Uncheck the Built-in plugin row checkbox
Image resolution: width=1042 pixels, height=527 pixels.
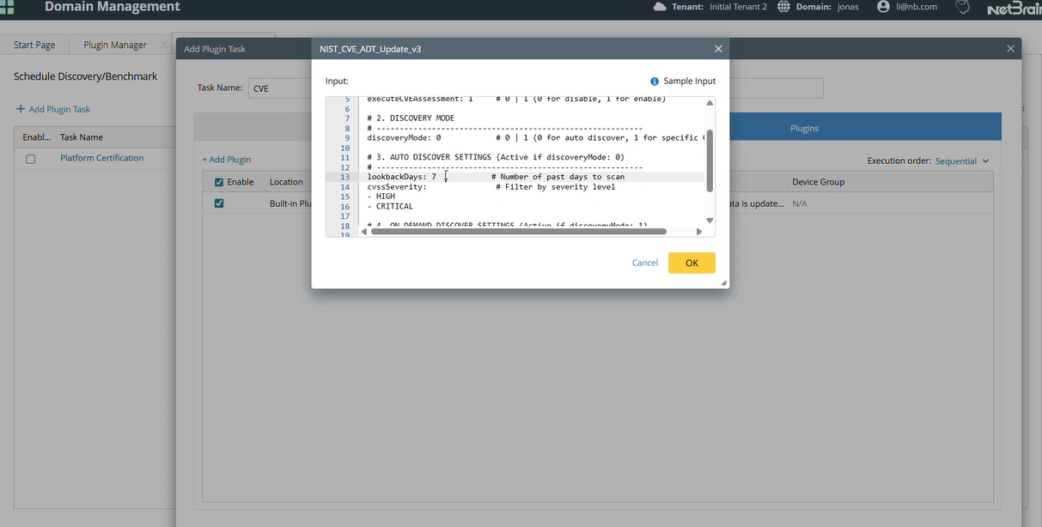219,203
